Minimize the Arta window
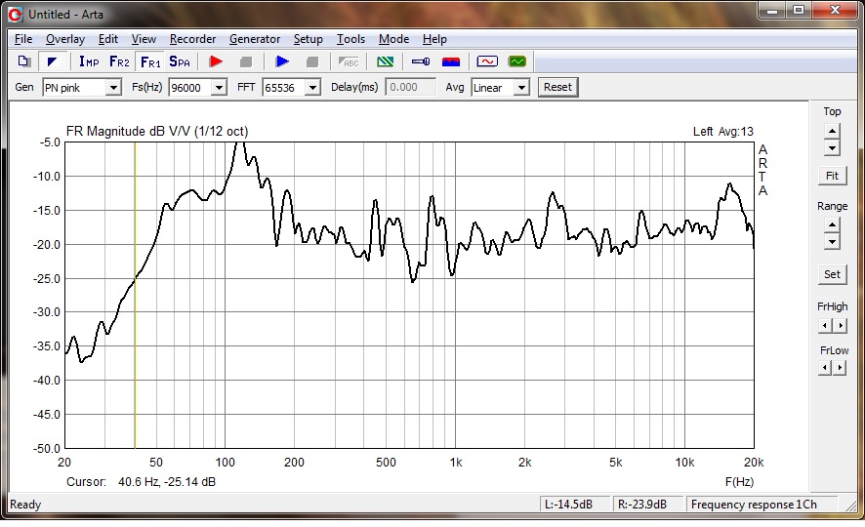This screenshot has width=865, height=527. click(772, 11)
